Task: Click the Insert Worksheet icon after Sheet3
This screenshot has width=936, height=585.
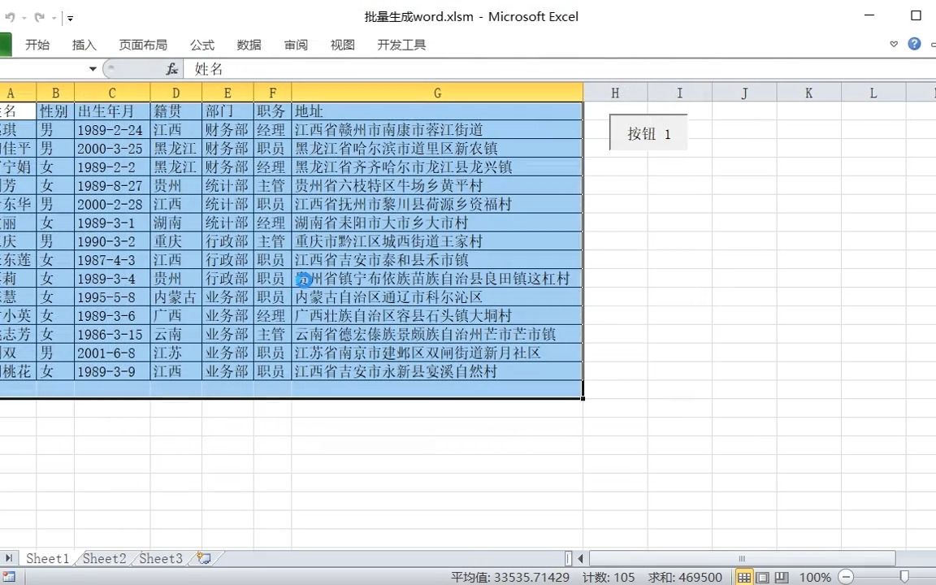Action: coord(202,558)
